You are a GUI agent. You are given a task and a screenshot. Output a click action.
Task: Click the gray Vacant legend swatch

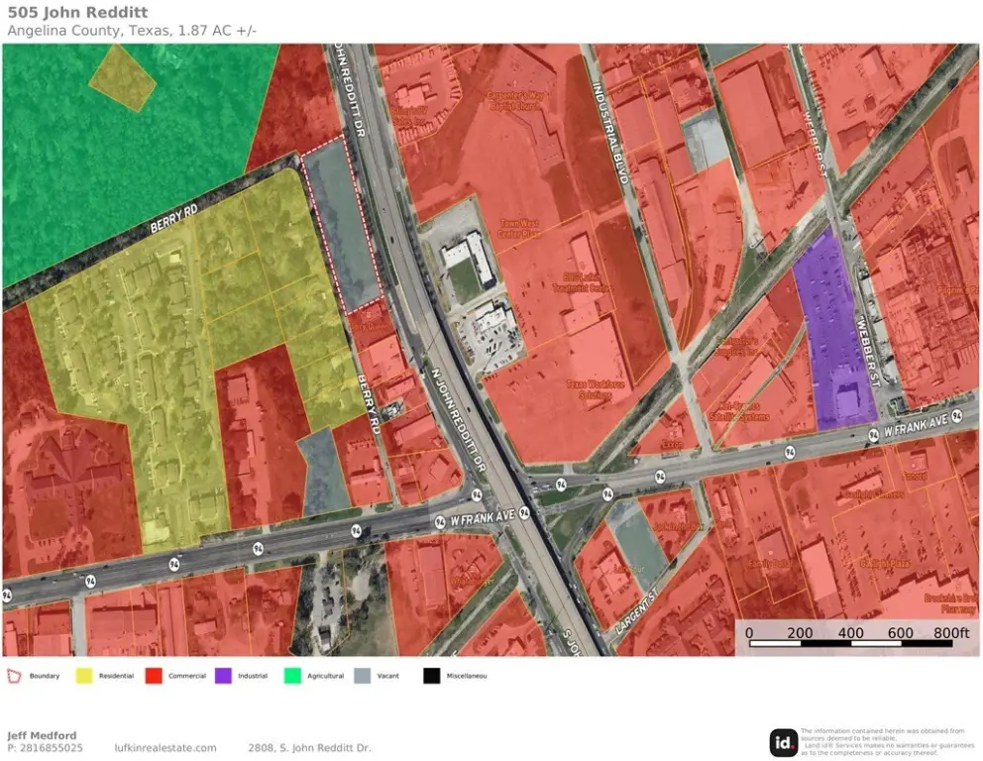click(362, 676)
